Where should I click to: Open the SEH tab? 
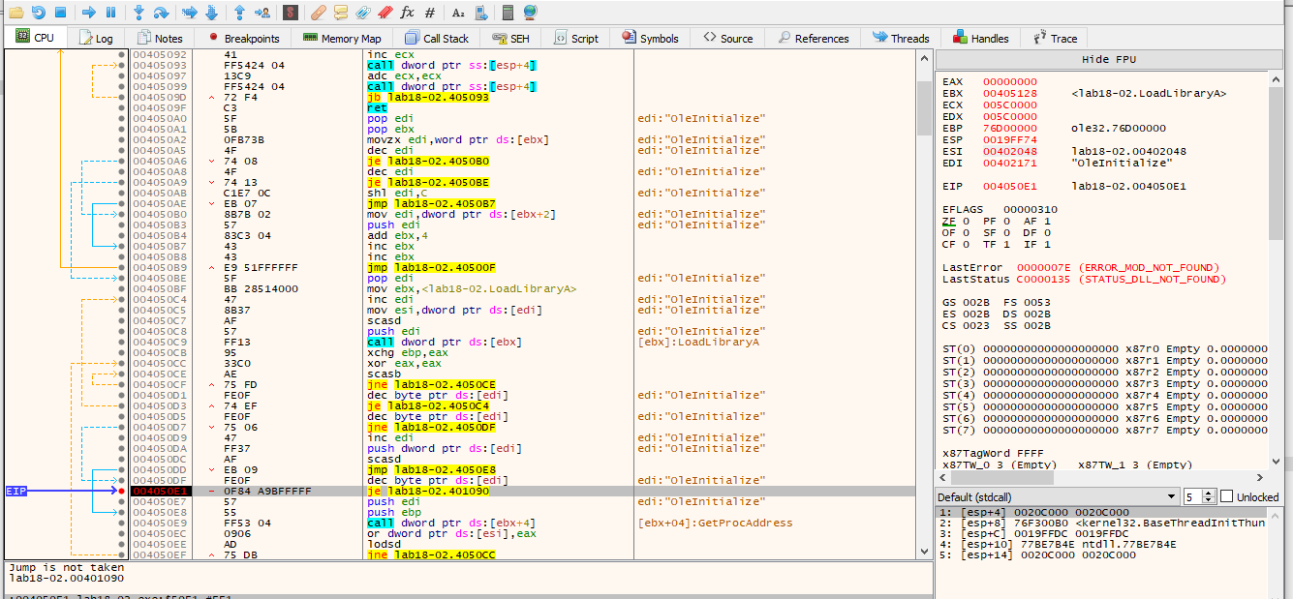pyautogui.click(x=510, y=39)
